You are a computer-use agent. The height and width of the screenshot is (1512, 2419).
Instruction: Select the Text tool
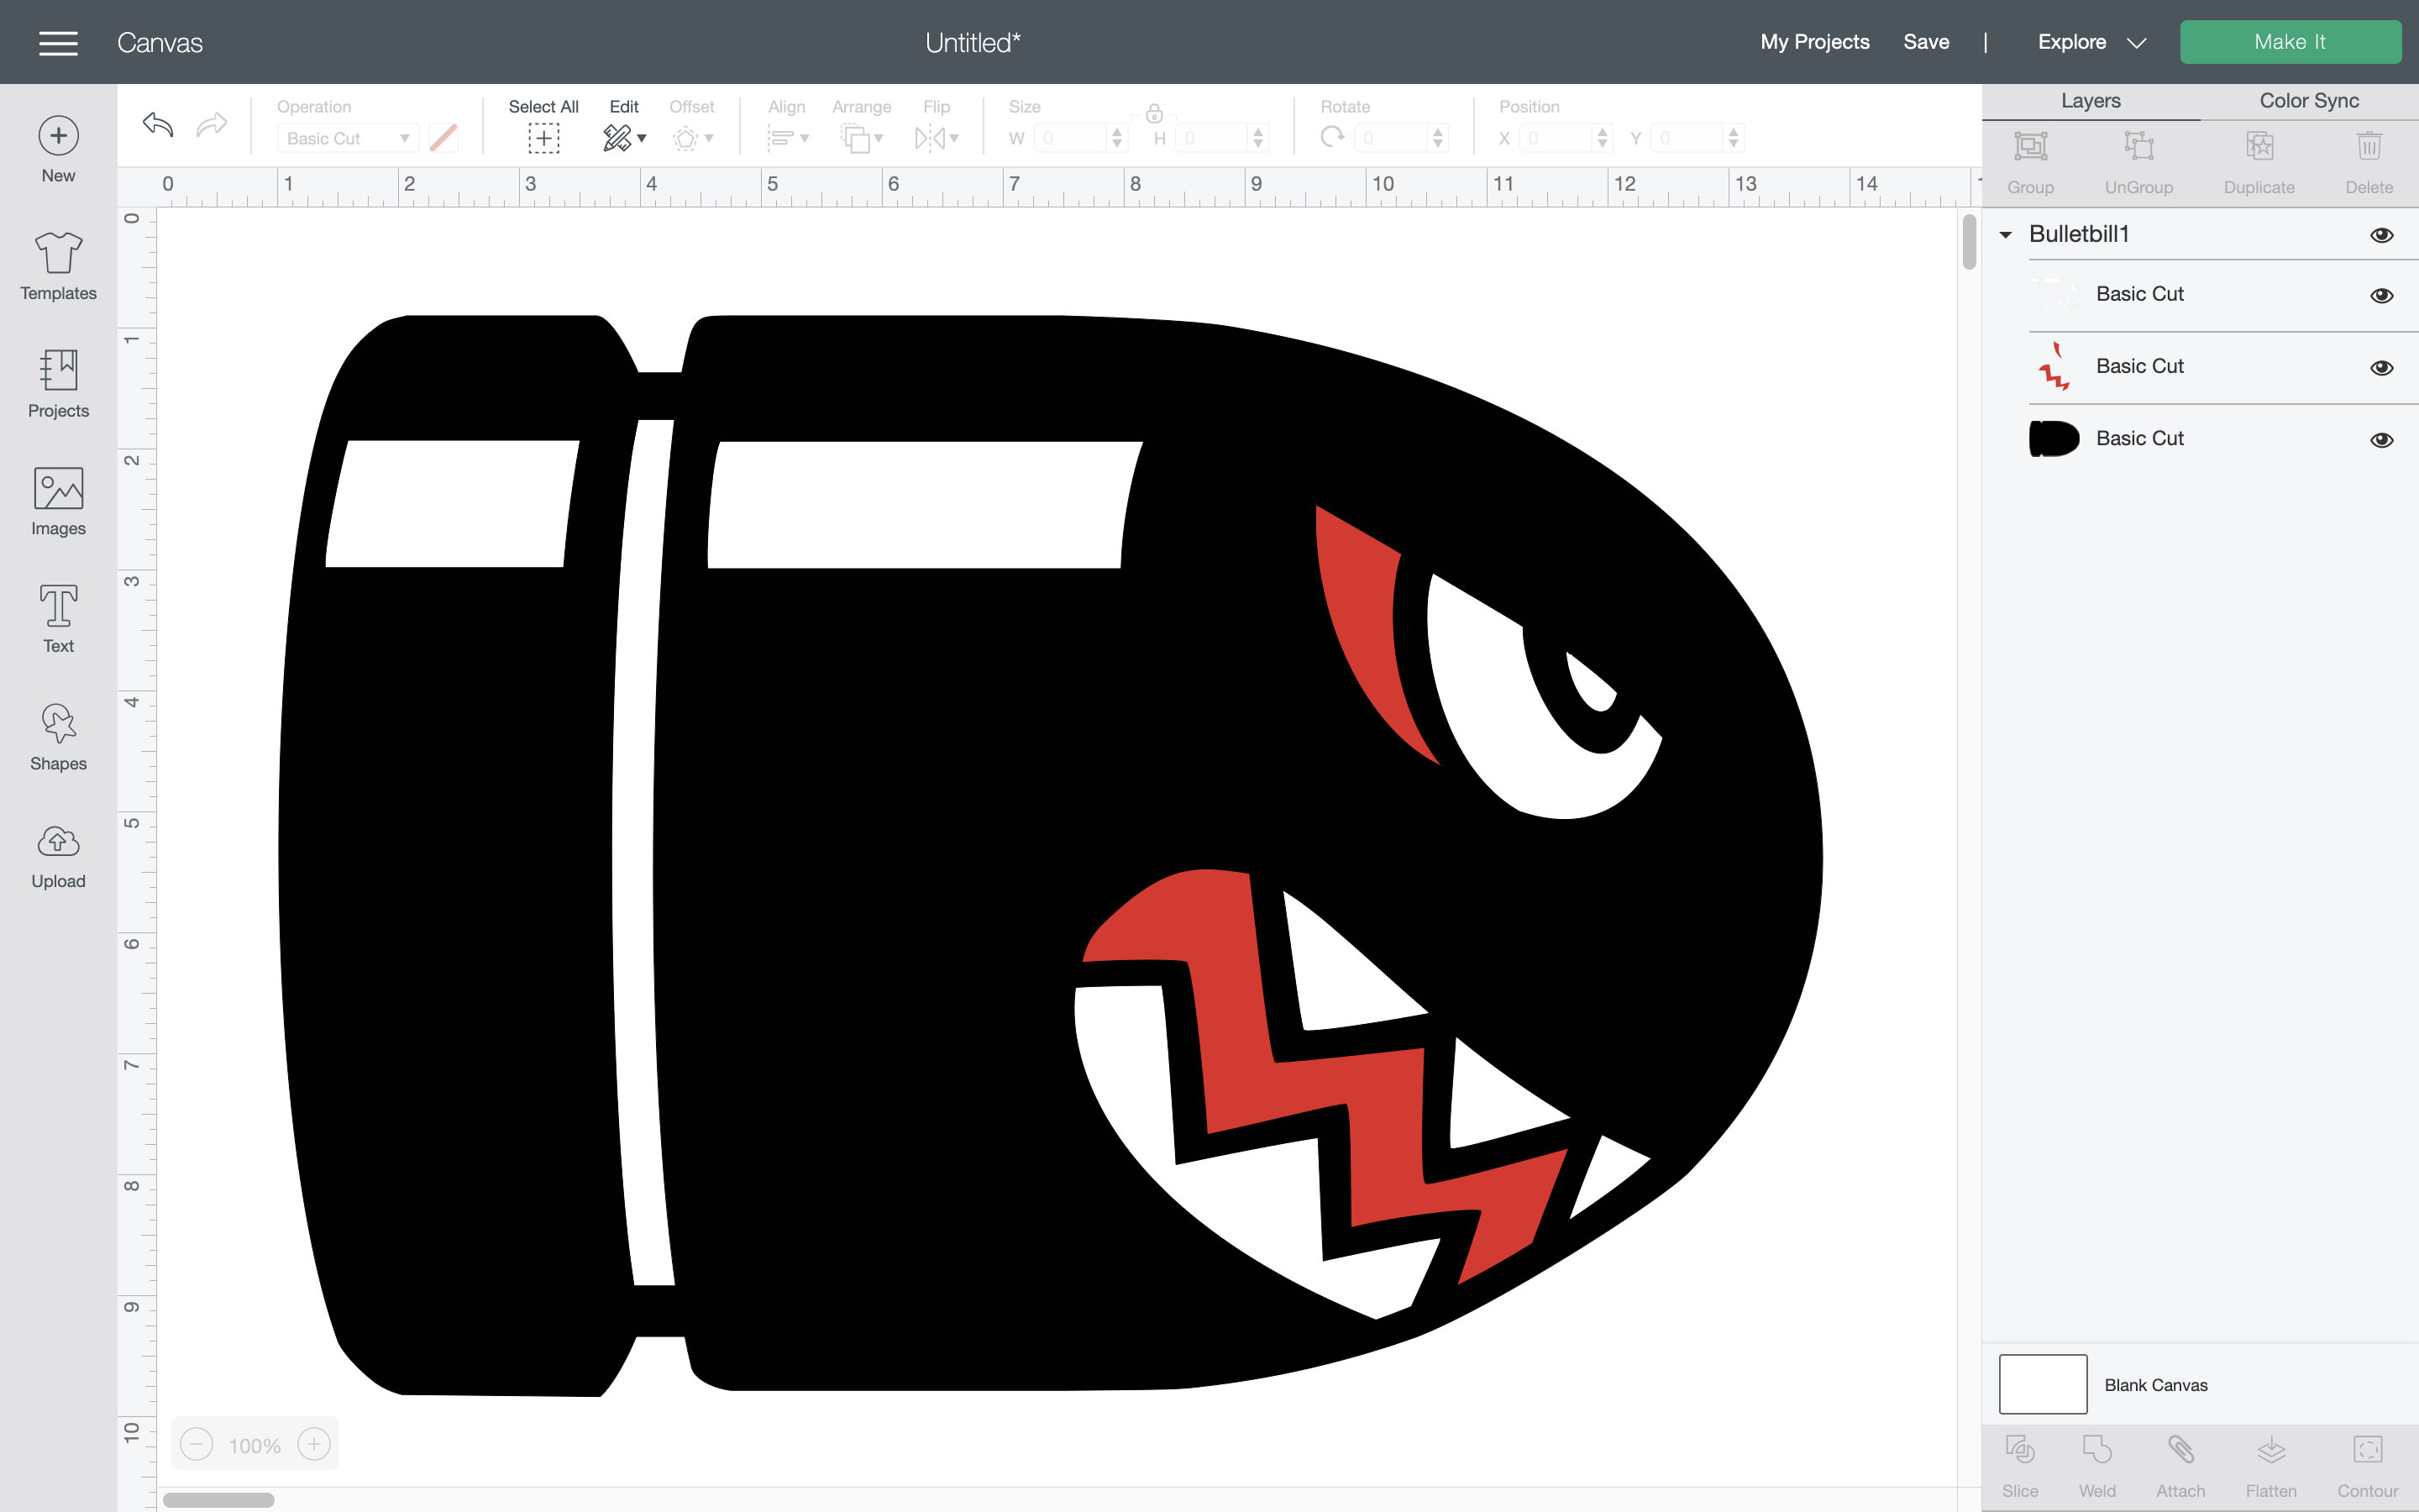(x=57, y=617)
